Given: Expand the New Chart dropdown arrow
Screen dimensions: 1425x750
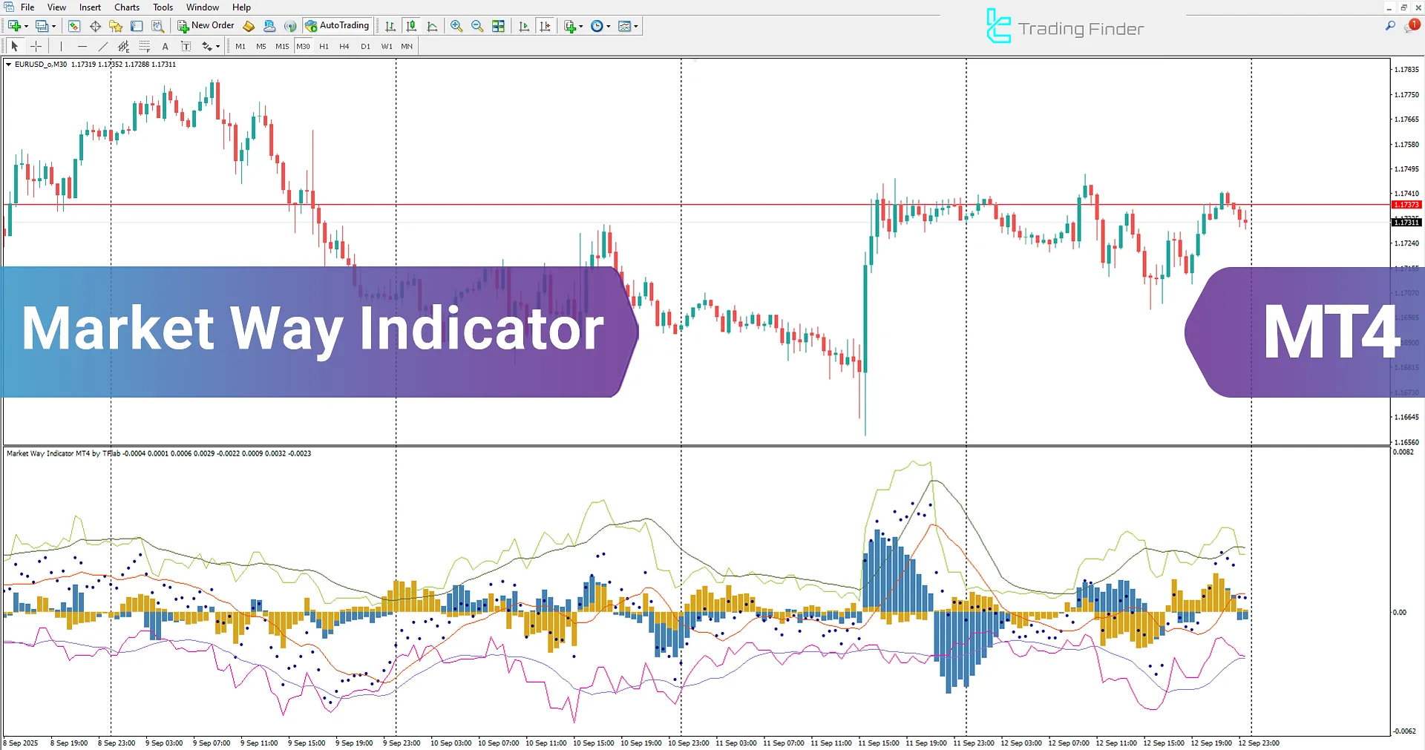Looking at the screenshot, I should [x=27, y=26].
